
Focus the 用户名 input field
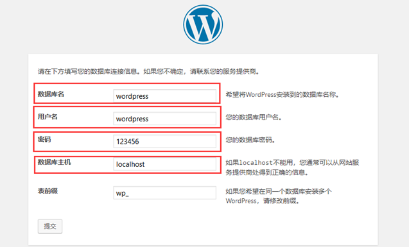coord(164,119)
